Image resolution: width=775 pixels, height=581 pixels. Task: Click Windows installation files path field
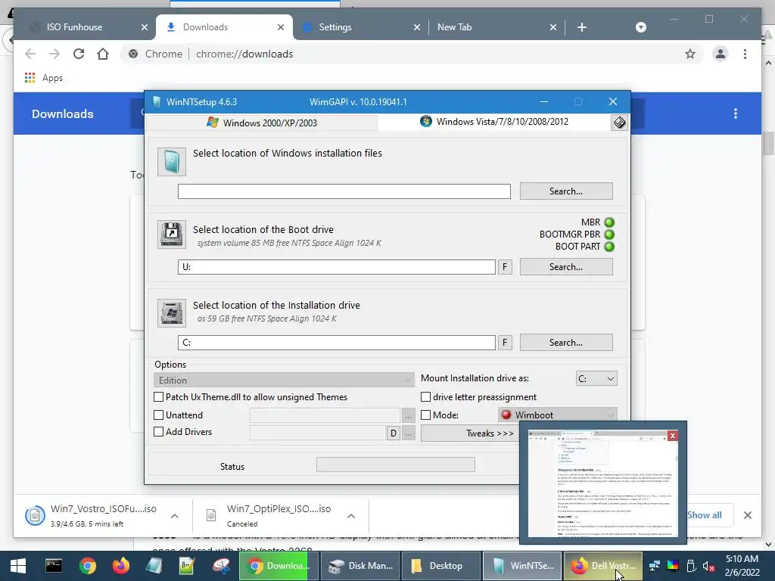pyautogui.click(x=344, y=191)
